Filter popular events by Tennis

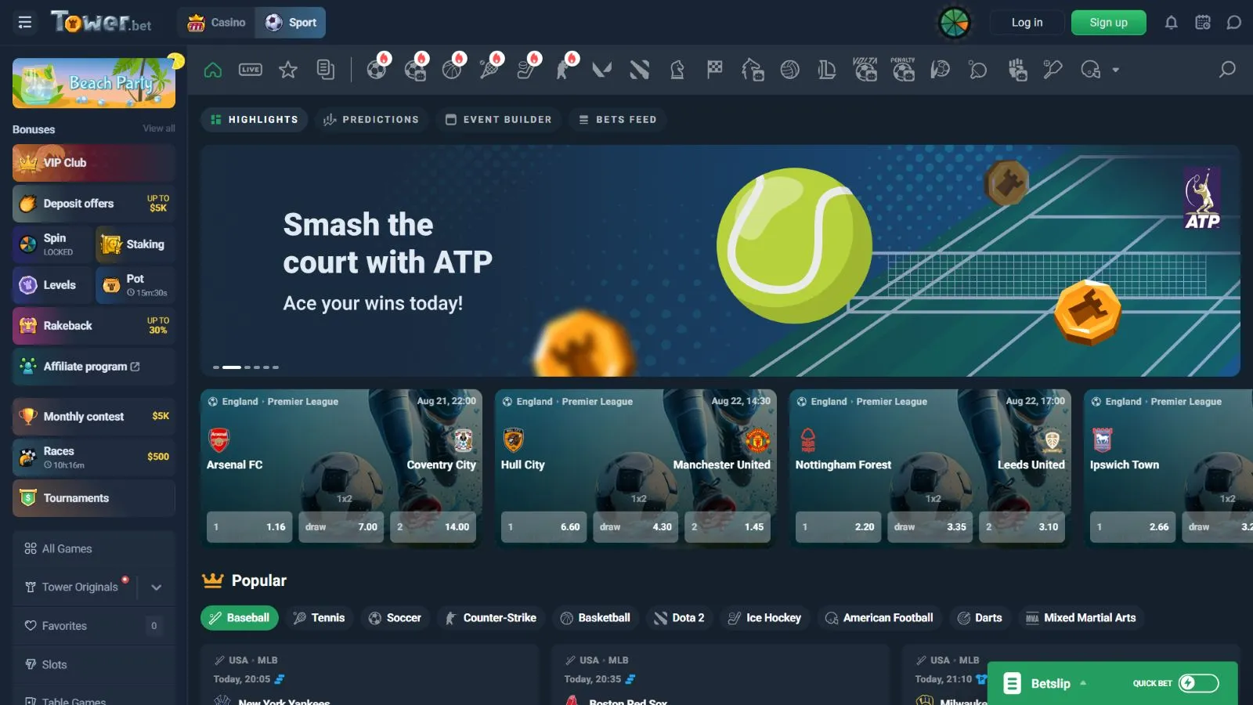(320, 618)
